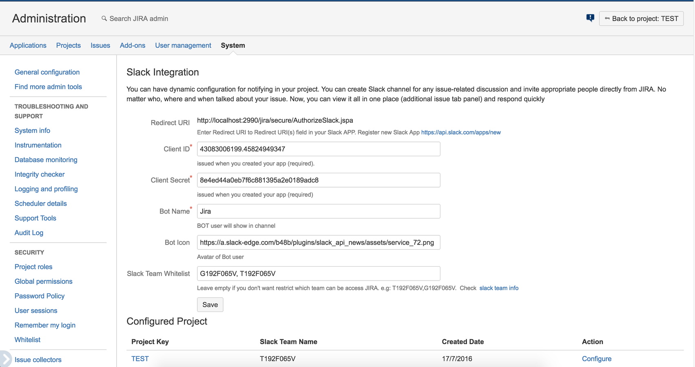
Task: Open User management tab
Action: point(183,45)
